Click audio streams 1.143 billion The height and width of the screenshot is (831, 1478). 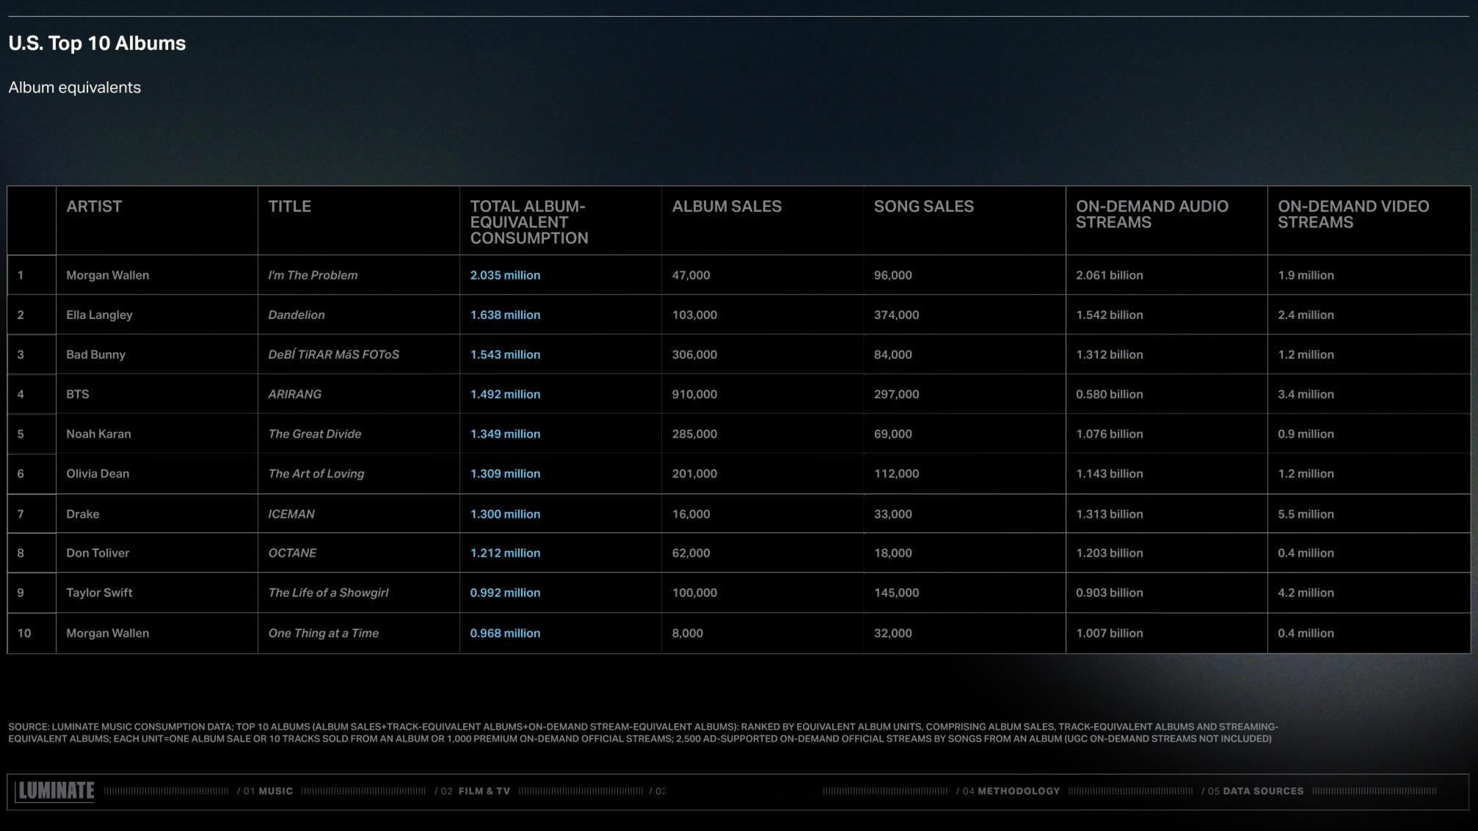pos(1109,473)
